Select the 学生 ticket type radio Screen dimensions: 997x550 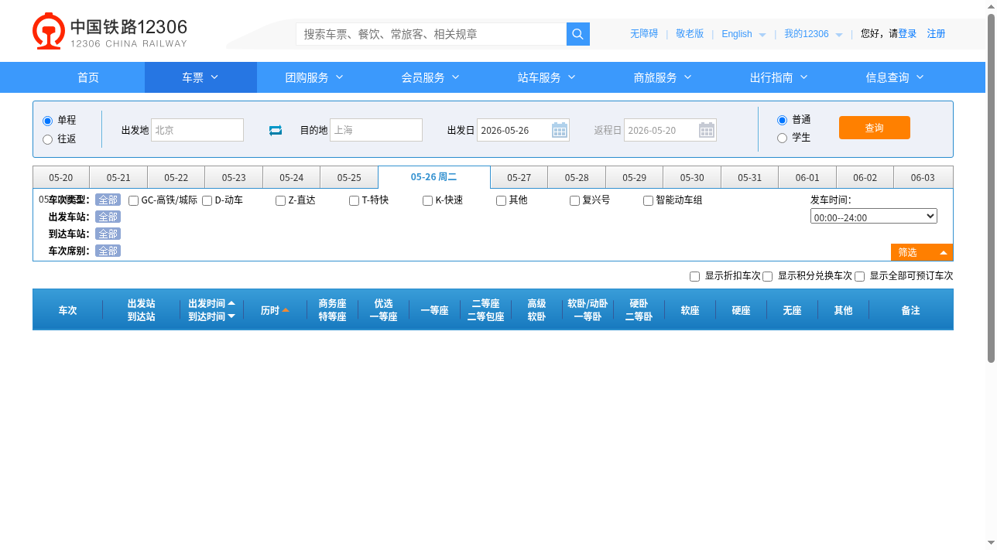[782, 138]
